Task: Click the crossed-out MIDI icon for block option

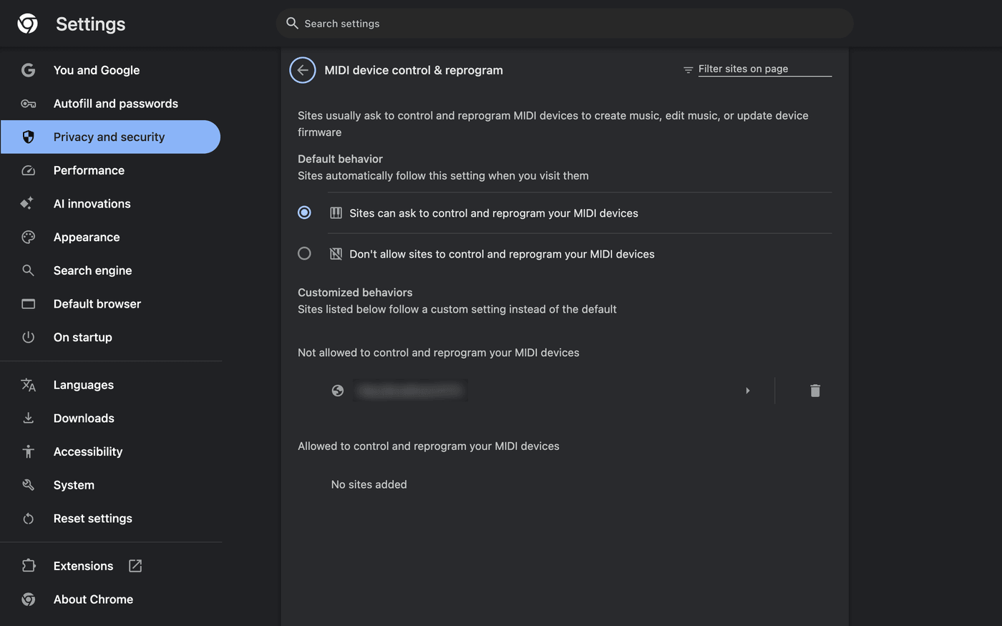Action: (x=336, y=253)
